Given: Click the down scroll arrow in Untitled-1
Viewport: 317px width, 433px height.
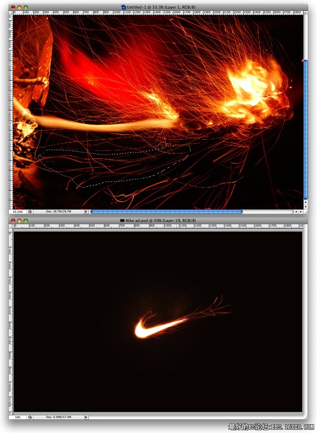Looking at the screenshot, I should click(306, 207).
